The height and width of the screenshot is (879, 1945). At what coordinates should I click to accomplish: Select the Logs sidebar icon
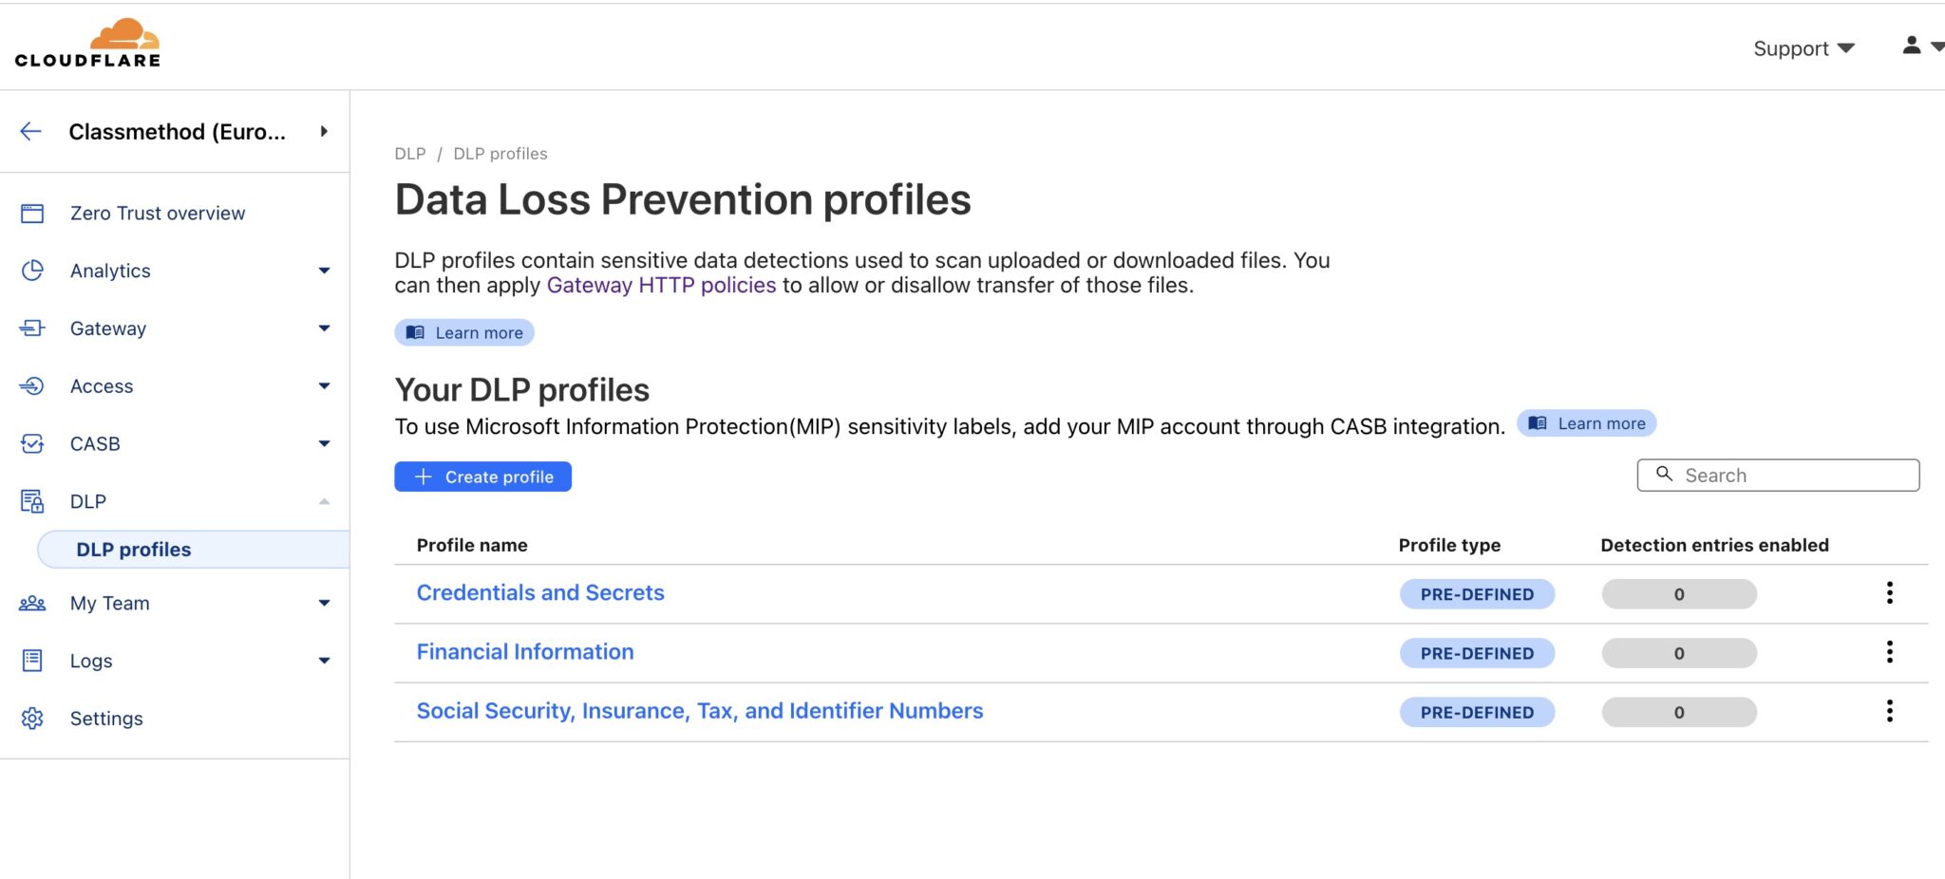point(33,661)
